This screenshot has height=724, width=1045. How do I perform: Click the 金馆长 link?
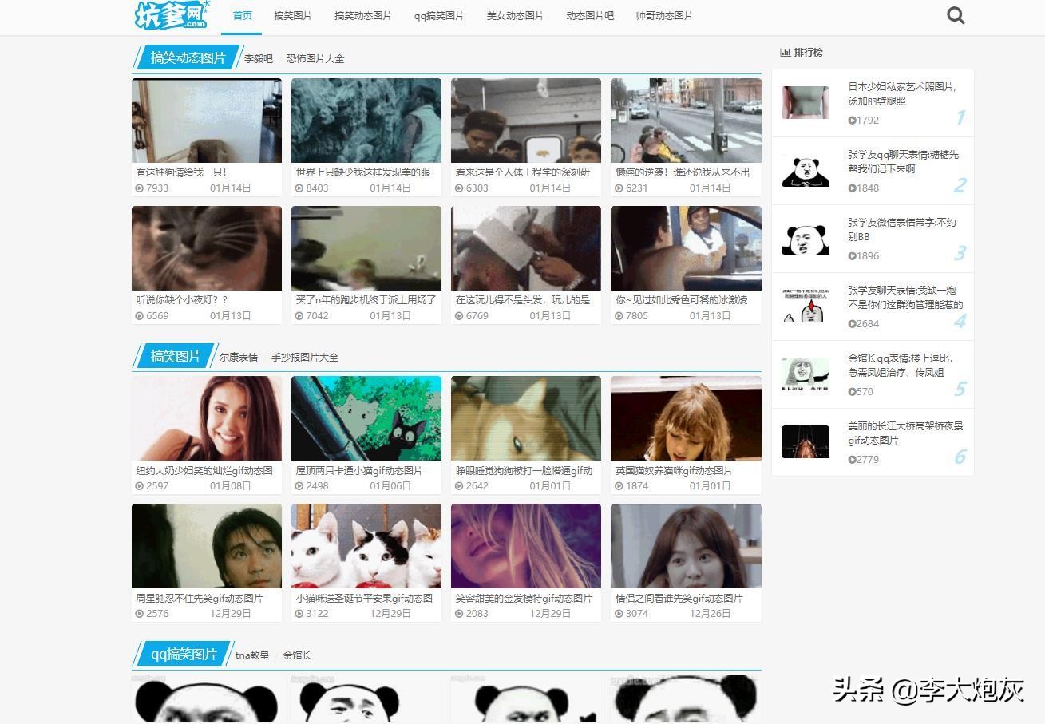click(297, 655)
